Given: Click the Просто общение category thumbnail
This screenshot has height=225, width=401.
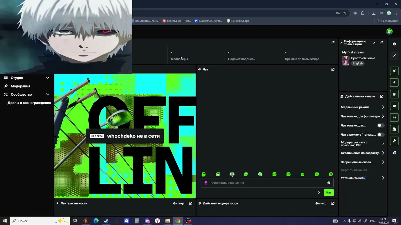Looking at the screenshot, I should coord(346,61).
